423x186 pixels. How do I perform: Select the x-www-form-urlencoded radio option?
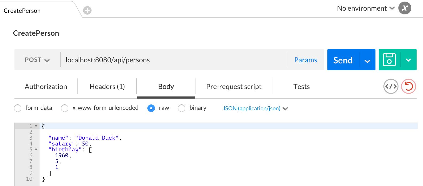[x=65, y=108]
